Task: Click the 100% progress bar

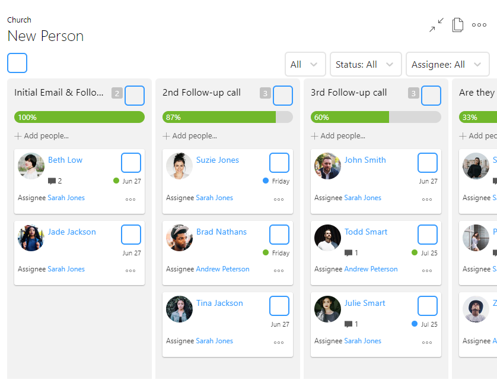Action: tap(79, 117)
